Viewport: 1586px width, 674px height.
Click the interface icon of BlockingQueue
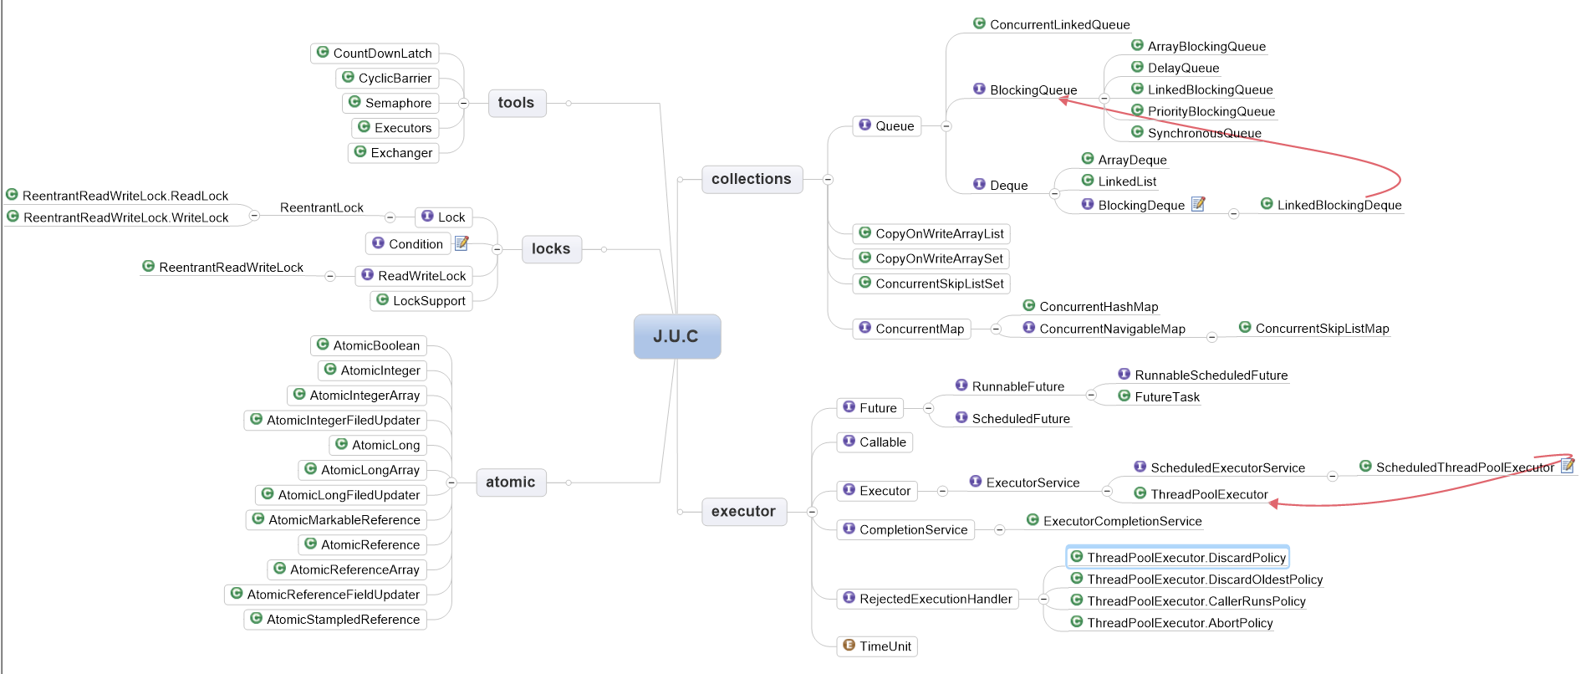pos(979,89)
